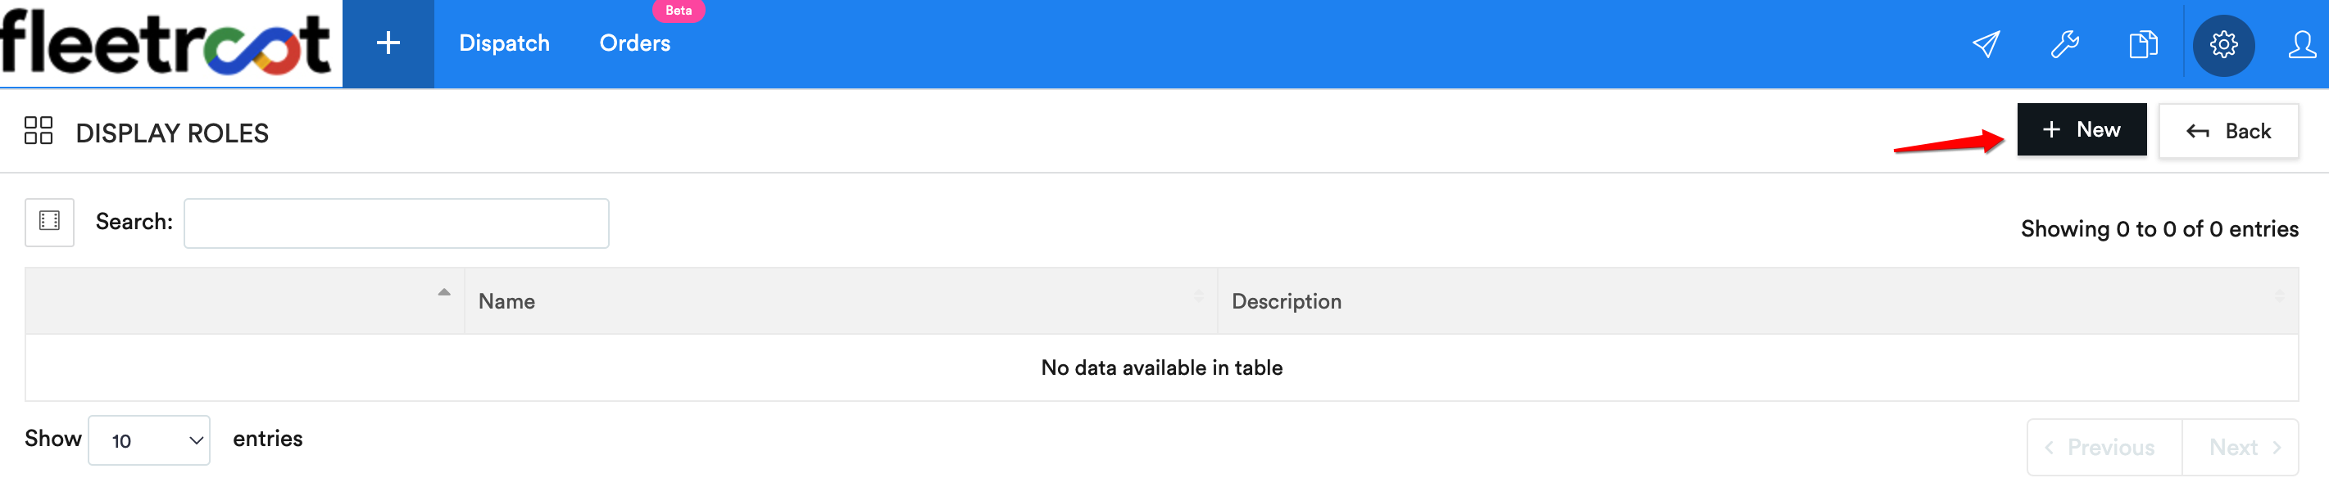Click the Display Roles grid icon
Image resolution: width=2329 pixels, height=496 pixels.
(x=38, y=130)
